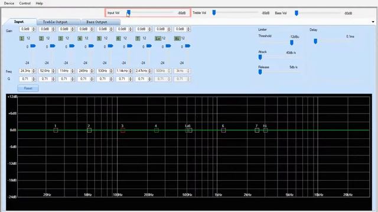
Task: Toggle EQ band 3 on/off button
Action: (x=60, y=38)
